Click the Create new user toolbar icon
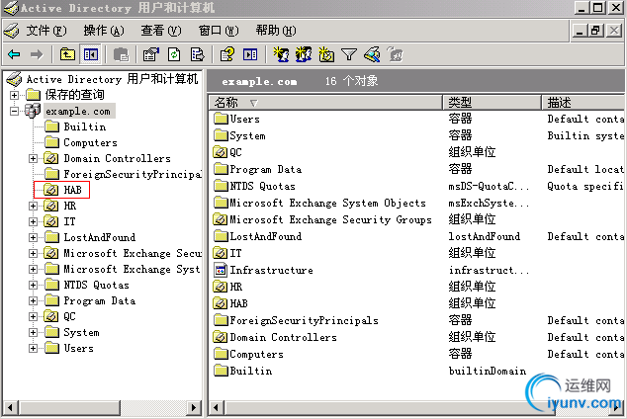The height and width of the screenshot is (419, 627). tap(281, 54)
